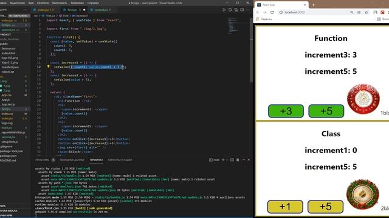
Task: Expand the NPM scripts section at sidebar bottom
Action: 15,216
